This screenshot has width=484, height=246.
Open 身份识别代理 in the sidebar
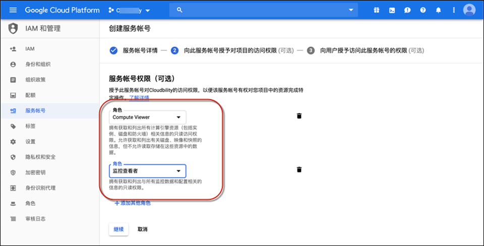[x=40, y=188]
